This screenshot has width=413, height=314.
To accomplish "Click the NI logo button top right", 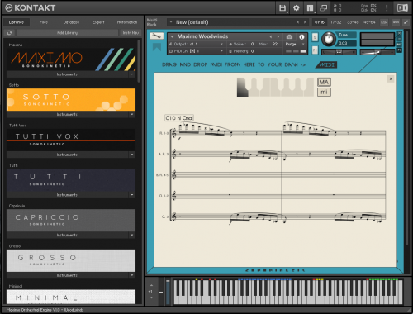I will click(x=402, y=8).
